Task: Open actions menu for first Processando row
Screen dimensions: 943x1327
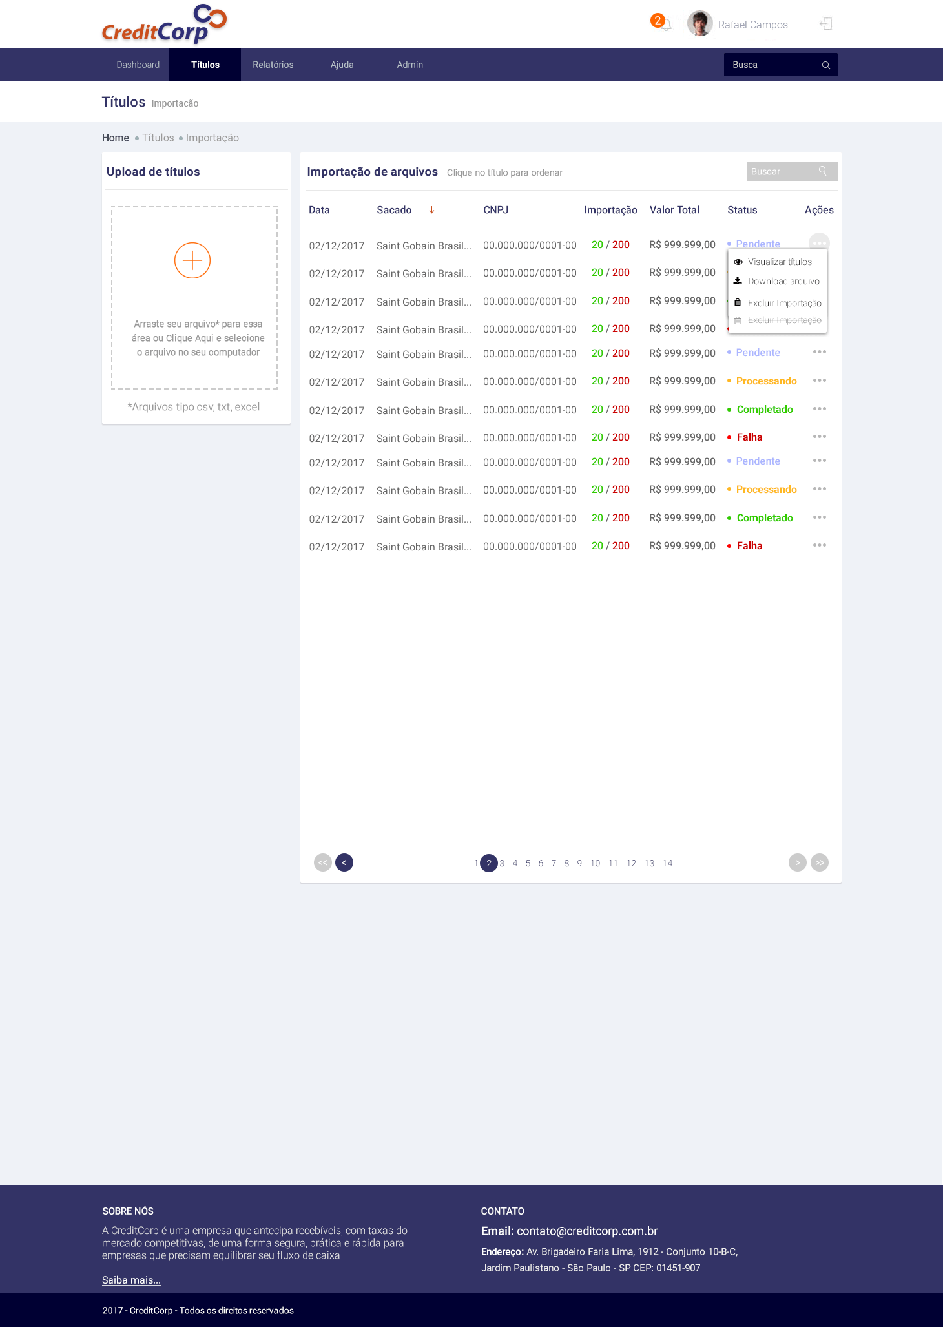Action: (x=819, y=381)
